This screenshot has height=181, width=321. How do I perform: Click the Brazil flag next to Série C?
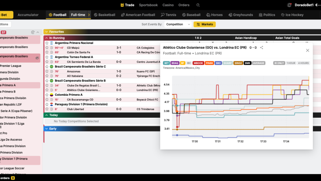(x=52, y=66)
